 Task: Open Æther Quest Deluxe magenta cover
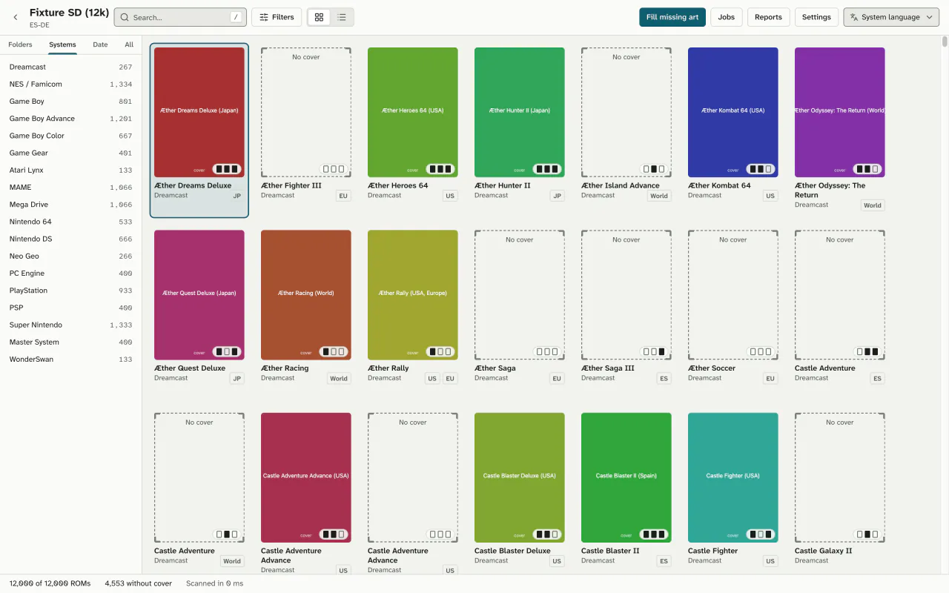point(199,295)
